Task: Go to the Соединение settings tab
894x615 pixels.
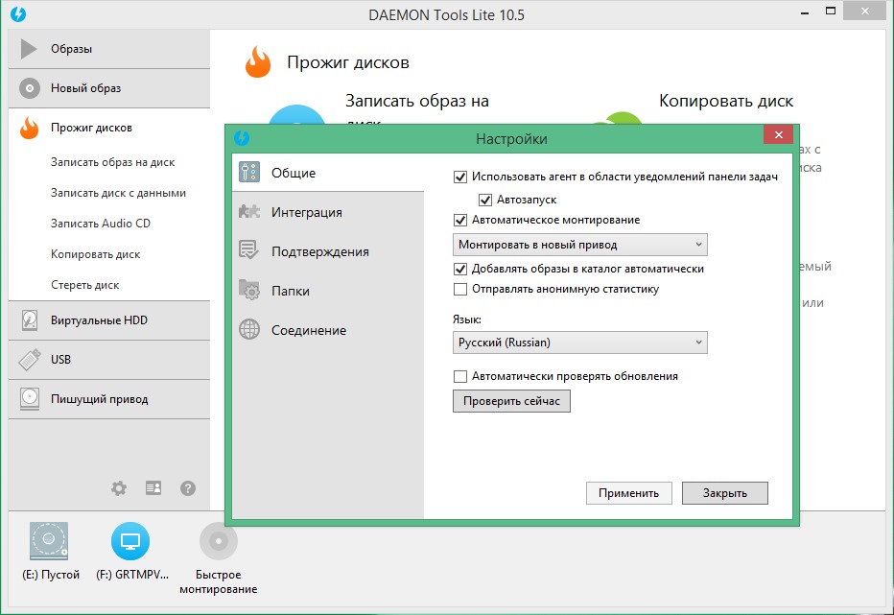Action: 308,330
